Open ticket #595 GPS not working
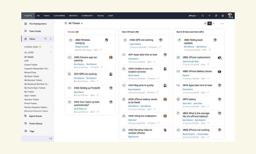Viewport: 256px width, 154px height. click(141, 40)
